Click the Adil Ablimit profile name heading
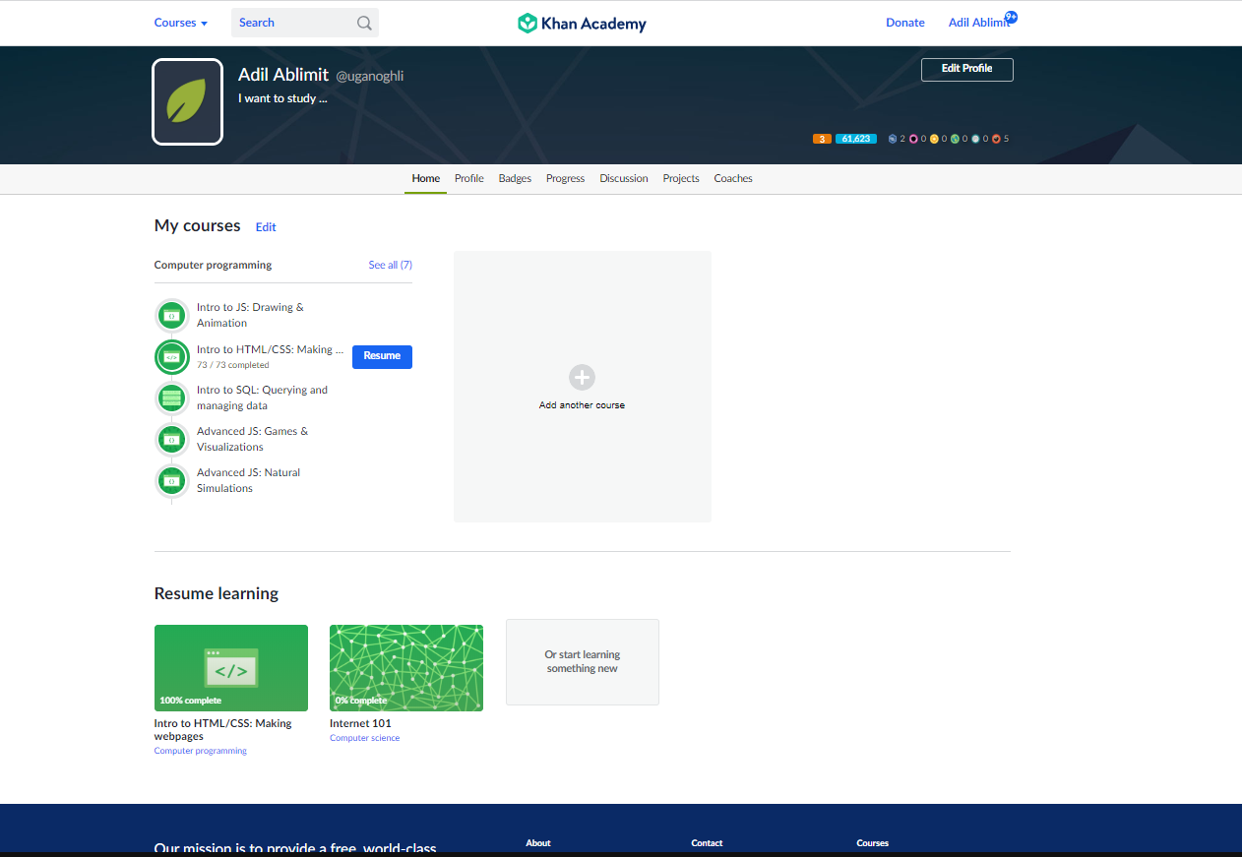1242x857 pixels. (283, 75)
